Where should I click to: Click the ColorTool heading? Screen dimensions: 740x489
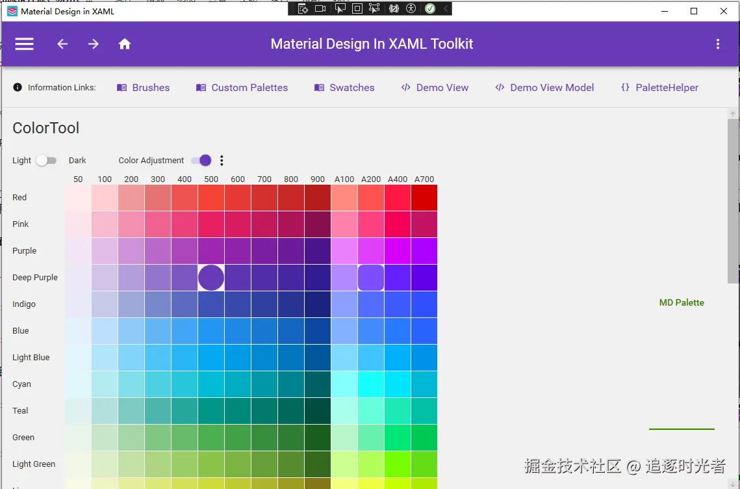[x=45, y=128]
